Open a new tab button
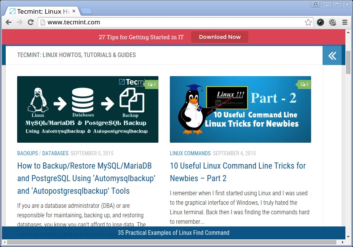353x247 pixels. pos(86,11)
